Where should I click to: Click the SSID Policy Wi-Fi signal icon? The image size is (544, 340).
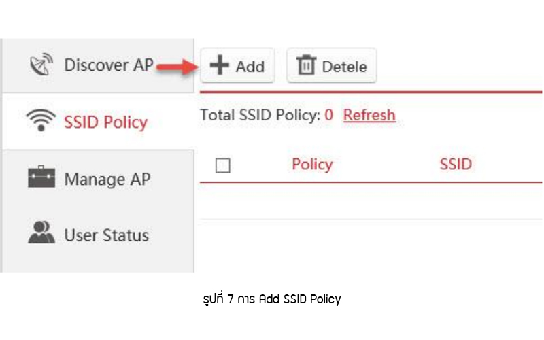[x=41, y=120]
